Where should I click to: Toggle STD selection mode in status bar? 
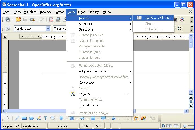(x=99, y=126)
